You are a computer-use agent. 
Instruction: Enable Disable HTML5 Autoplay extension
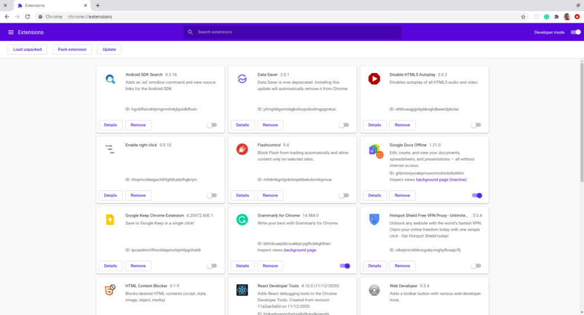click(x=476, y=125)
